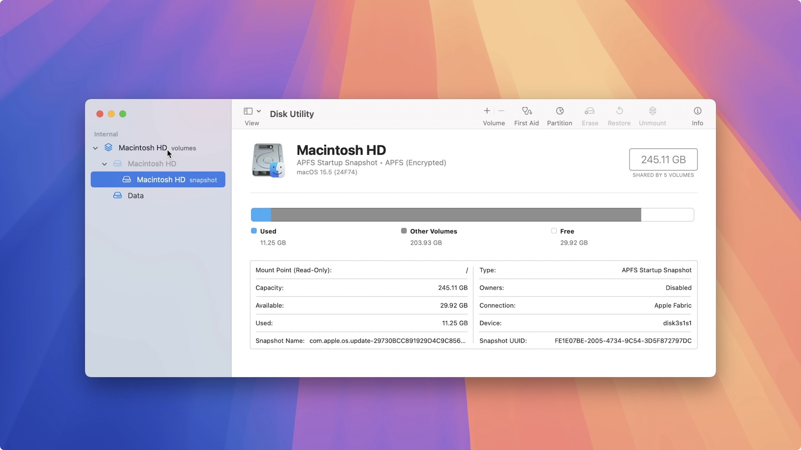Click the Erase disk icon
This screenshot has width=801, height=450.
[x=589, y=111]
